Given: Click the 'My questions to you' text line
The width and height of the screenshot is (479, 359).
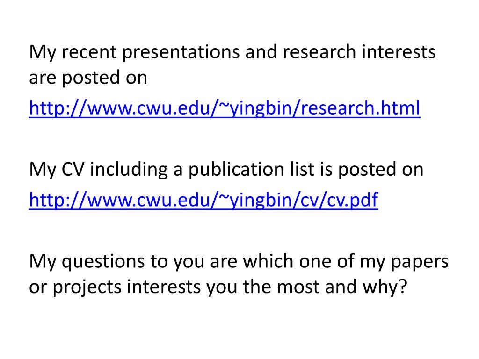Looking at the screenshot, I should click(x=239, y=262).
